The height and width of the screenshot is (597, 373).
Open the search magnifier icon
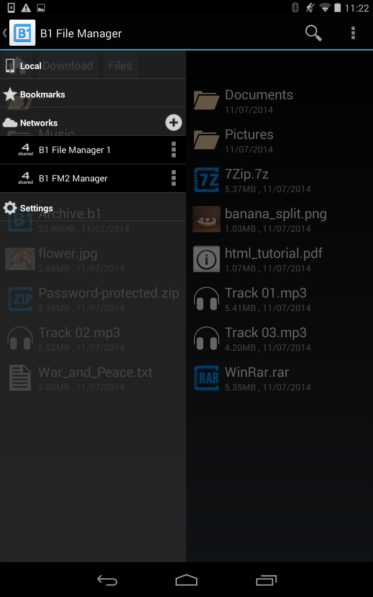(313, 33)
